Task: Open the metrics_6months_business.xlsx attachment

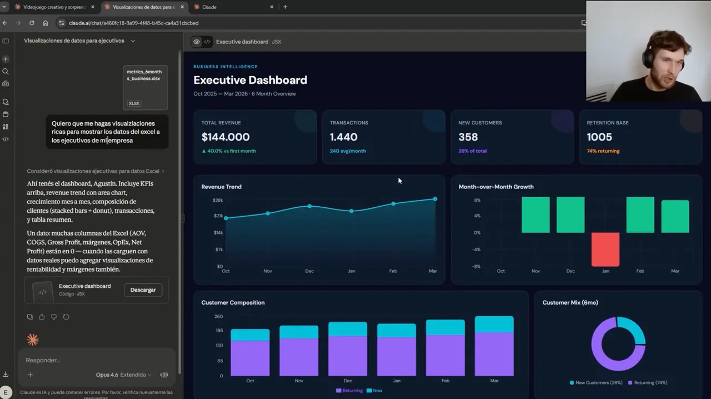Action: click(x=145, y=87)
